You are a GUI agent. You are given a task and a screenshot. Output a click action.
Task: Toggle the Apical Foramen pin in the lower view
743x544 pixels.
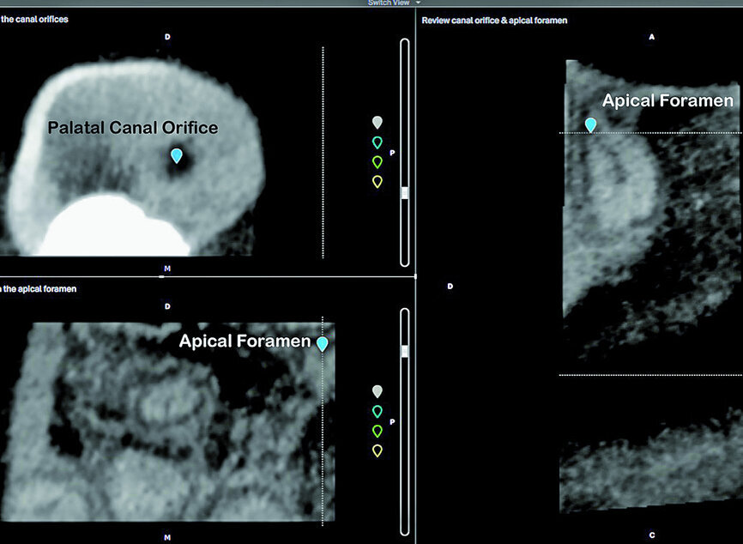(x=323, y=342)
